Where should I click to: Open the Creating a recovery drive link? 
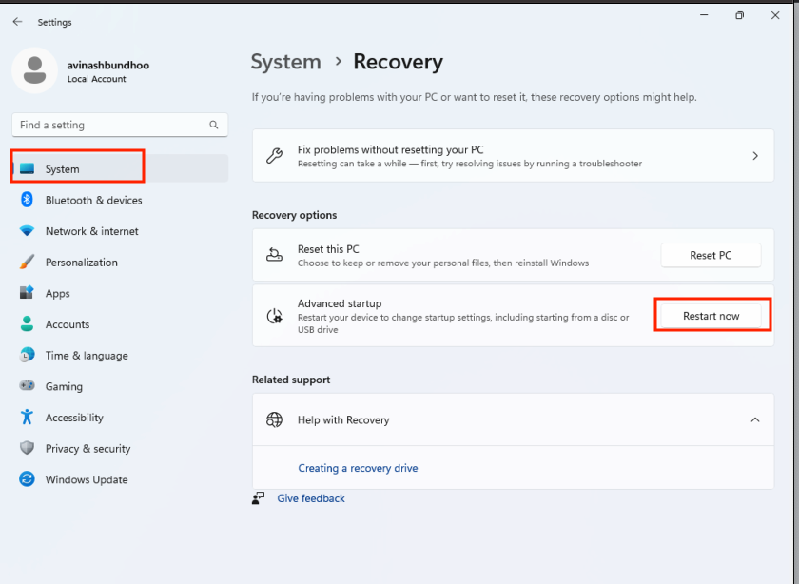(x=358, y=468)
